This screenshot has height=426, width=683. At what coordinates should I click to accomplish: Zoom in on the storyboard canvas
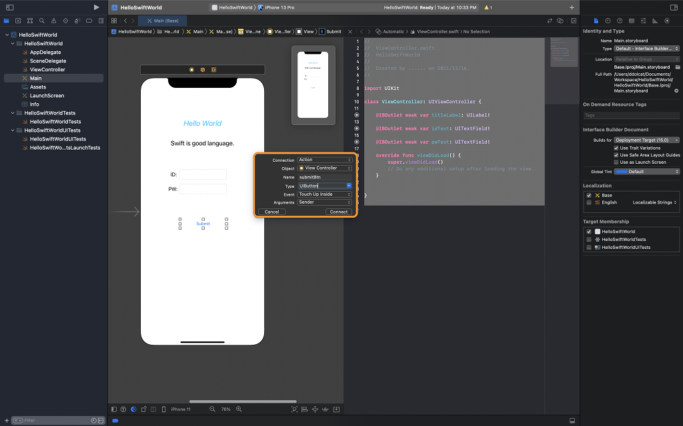tap(239, 409)
